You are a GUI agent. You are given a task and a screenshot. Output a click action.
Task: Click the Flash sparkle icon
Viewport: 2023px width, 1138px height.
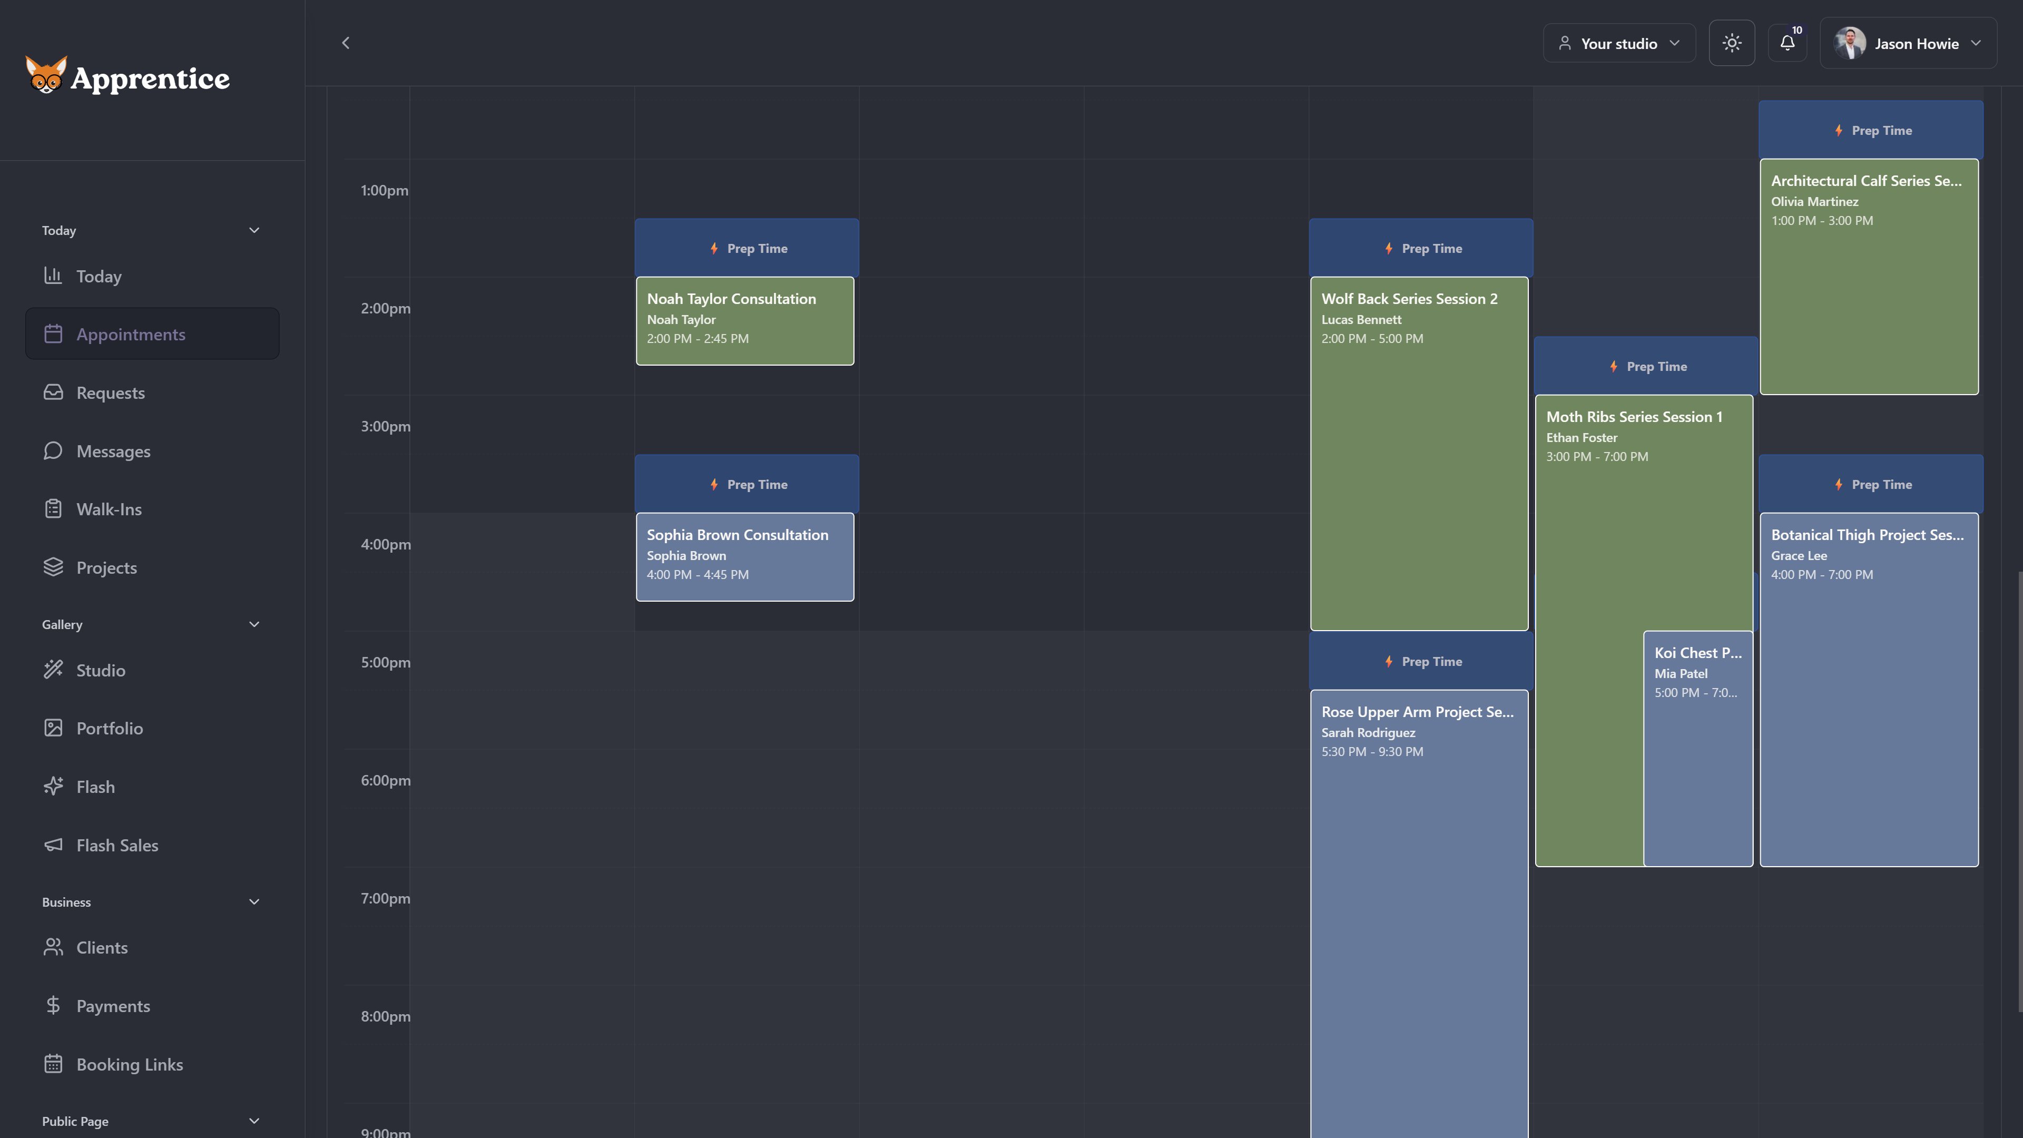(53, 786)
